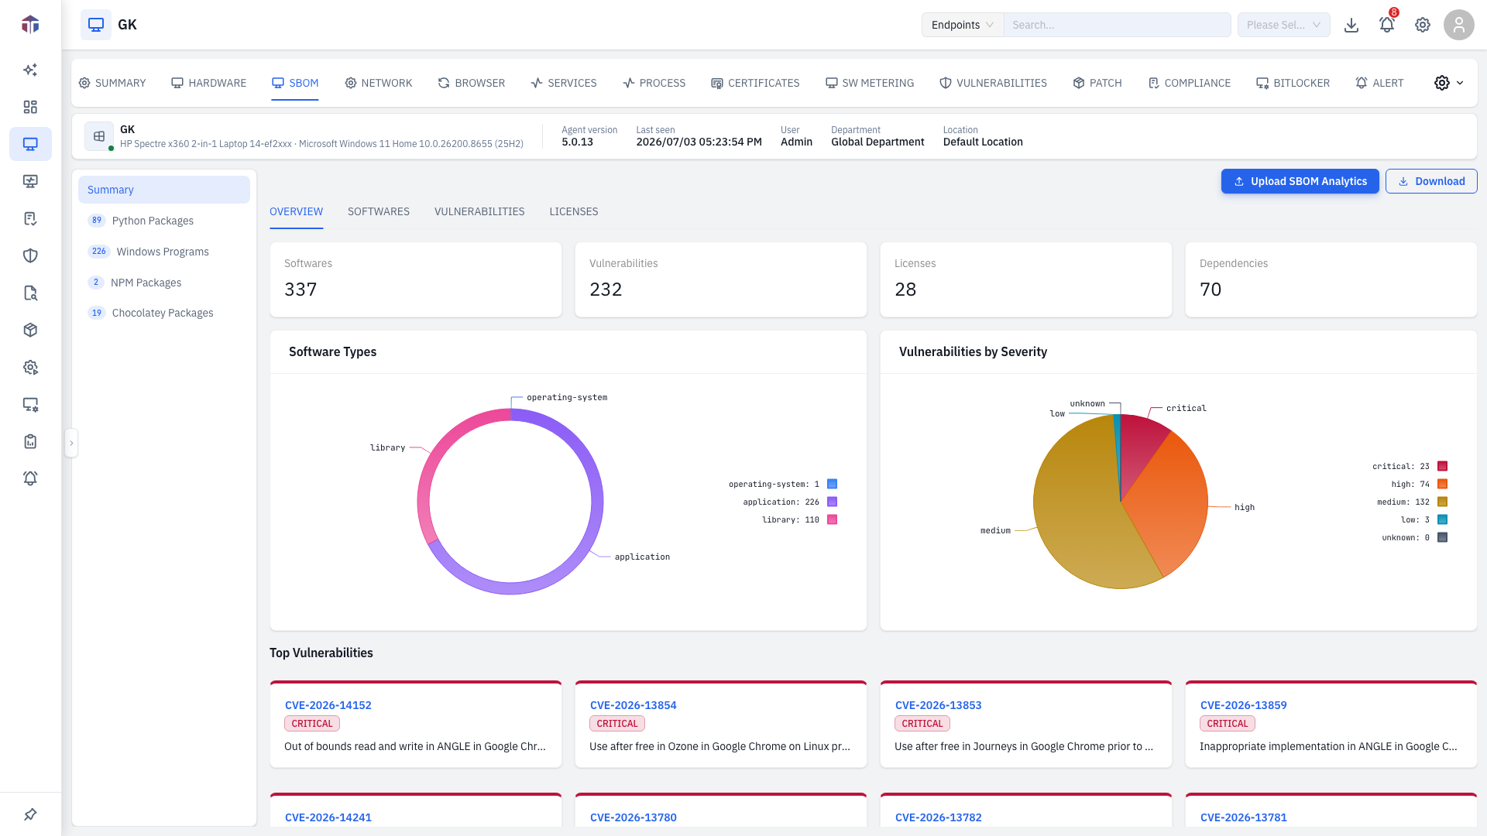This screenshot has height=836, width=1487.
Task: Toggle the medium severity legend swatch
Action: coord(1443,502)
